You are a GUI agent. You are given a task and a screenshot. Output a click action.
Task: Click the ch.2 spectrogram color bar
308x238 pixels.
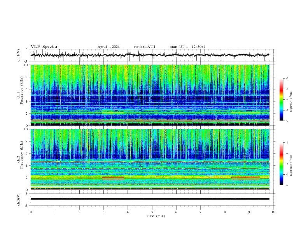(281, 164)
